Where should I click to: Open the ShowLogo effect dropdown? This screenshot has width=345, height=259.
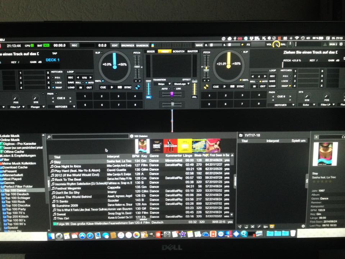click(181, 84)
